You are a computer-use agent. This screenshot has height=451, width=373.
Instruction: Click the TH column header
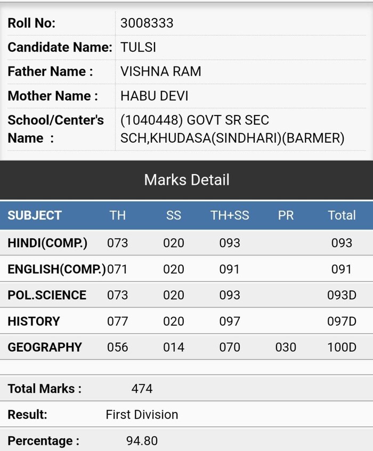coord(117,216)
